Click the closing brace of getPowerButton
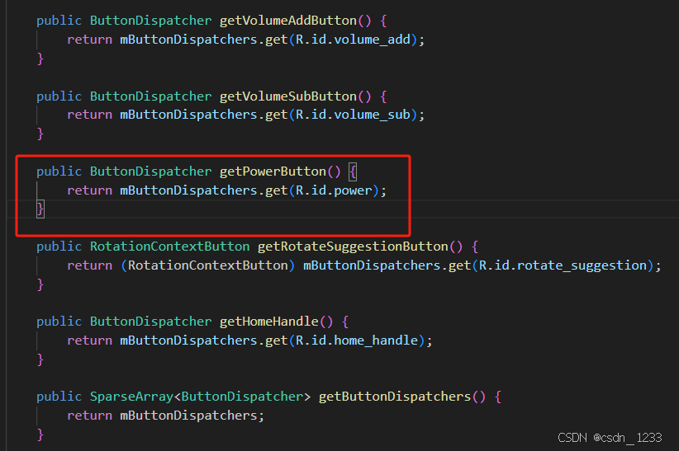Viewport: 679px width, 451px height. click(40, 209)
